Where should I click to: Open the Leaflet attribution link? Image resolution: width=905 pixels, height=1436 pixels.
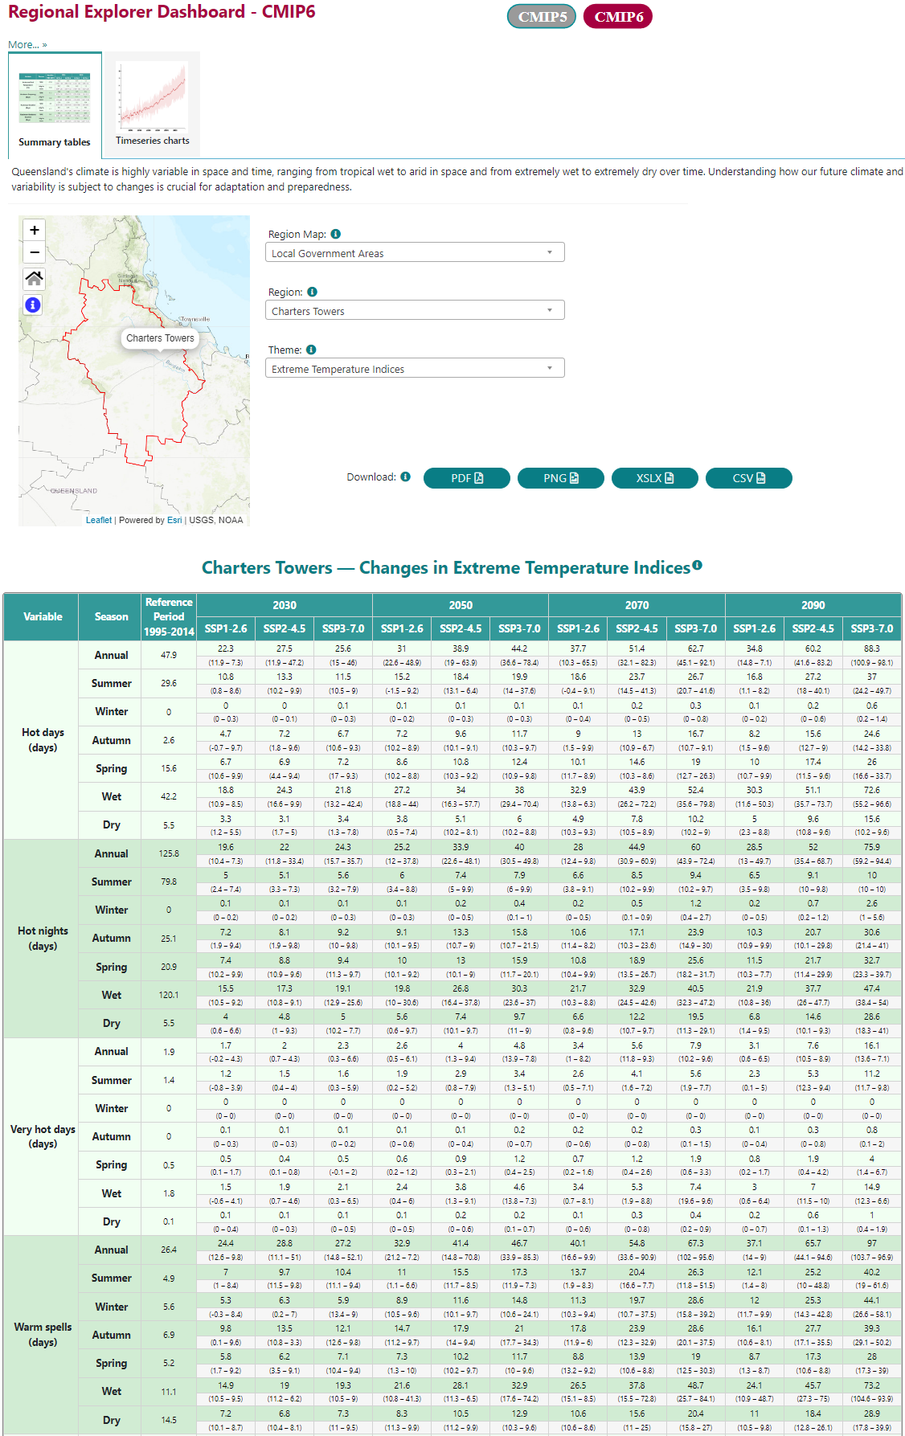99,520
